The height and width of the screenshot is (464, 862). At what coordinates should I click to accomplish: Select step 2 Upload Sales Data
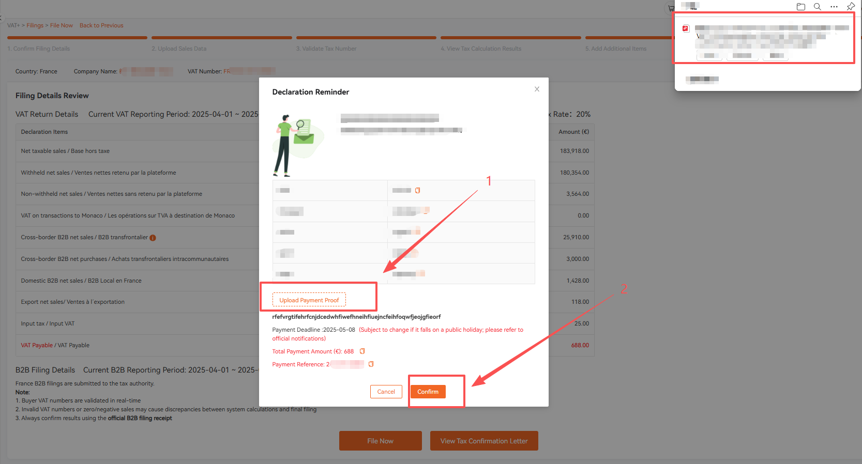tap(179, 49)
